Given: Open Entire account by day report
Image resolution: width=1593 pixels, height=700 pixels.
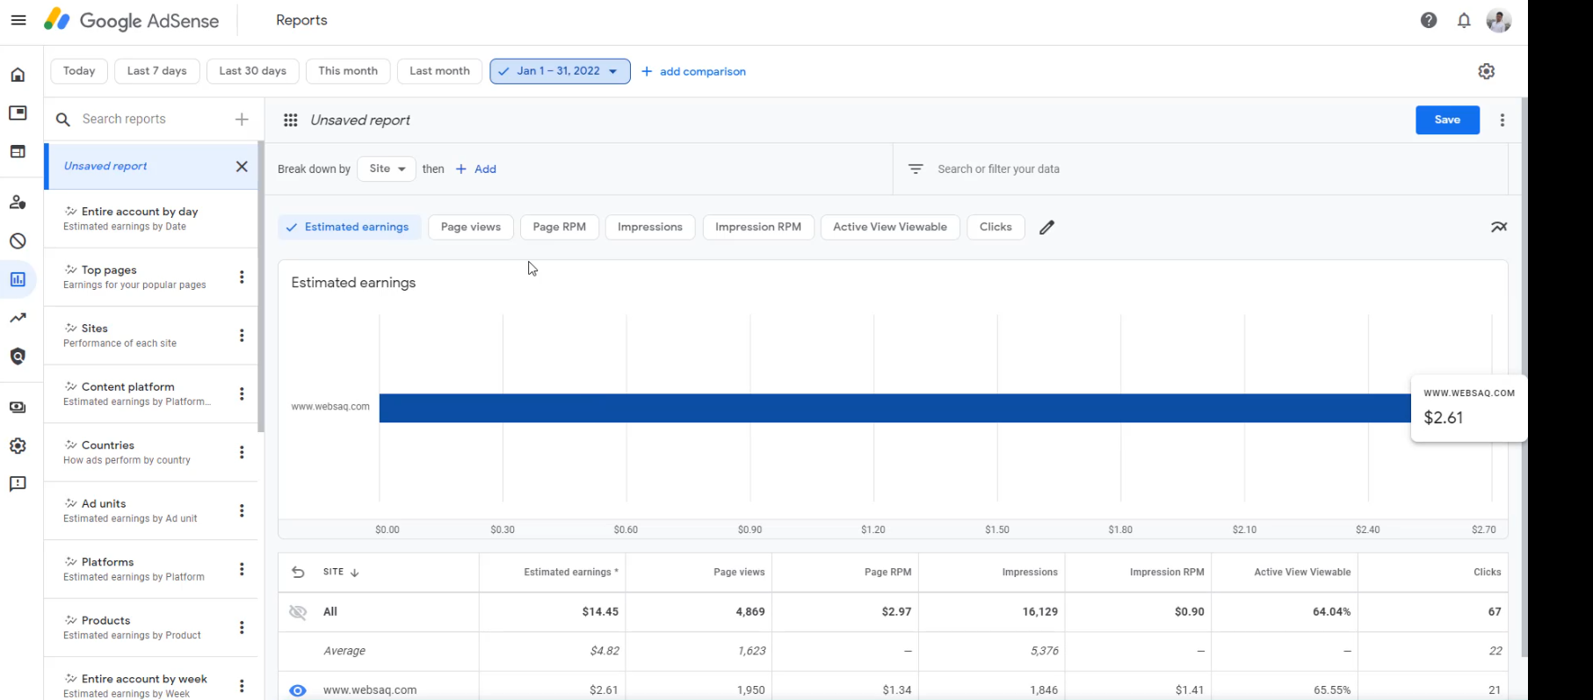Looking at the screenshot, I should (x=151, y=219).
